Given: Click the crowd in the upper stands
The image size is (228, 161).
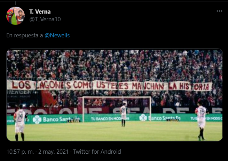Looking at the screenshot, I should [115, 65].
